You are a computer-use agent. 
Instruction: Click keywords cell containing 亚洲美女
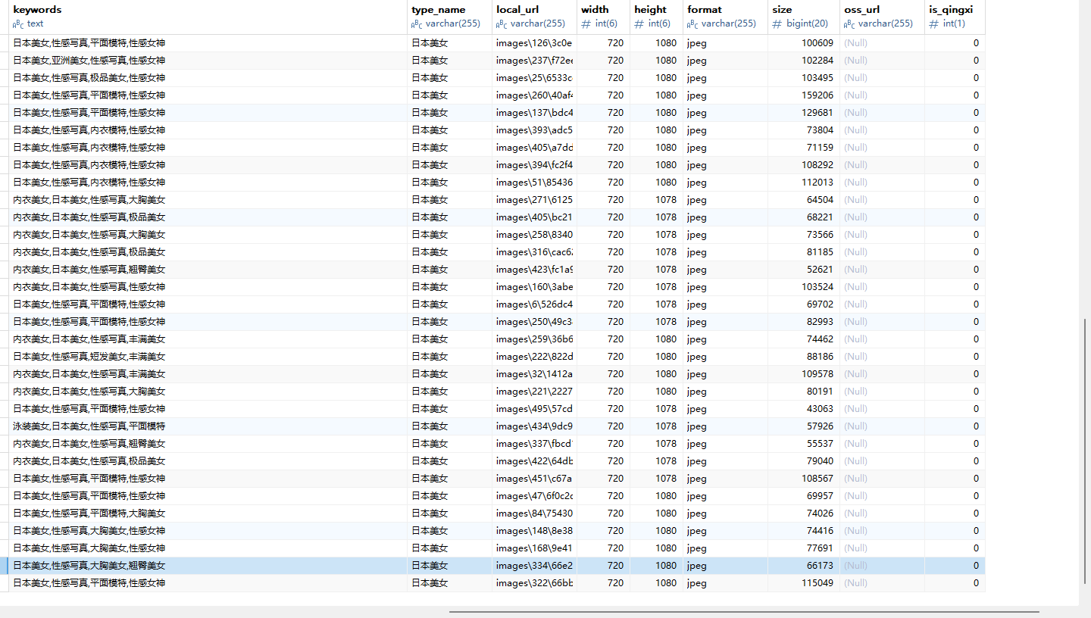[208, 61]
